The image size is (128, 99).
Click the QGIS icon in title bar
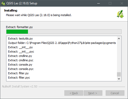pos(3,3)
